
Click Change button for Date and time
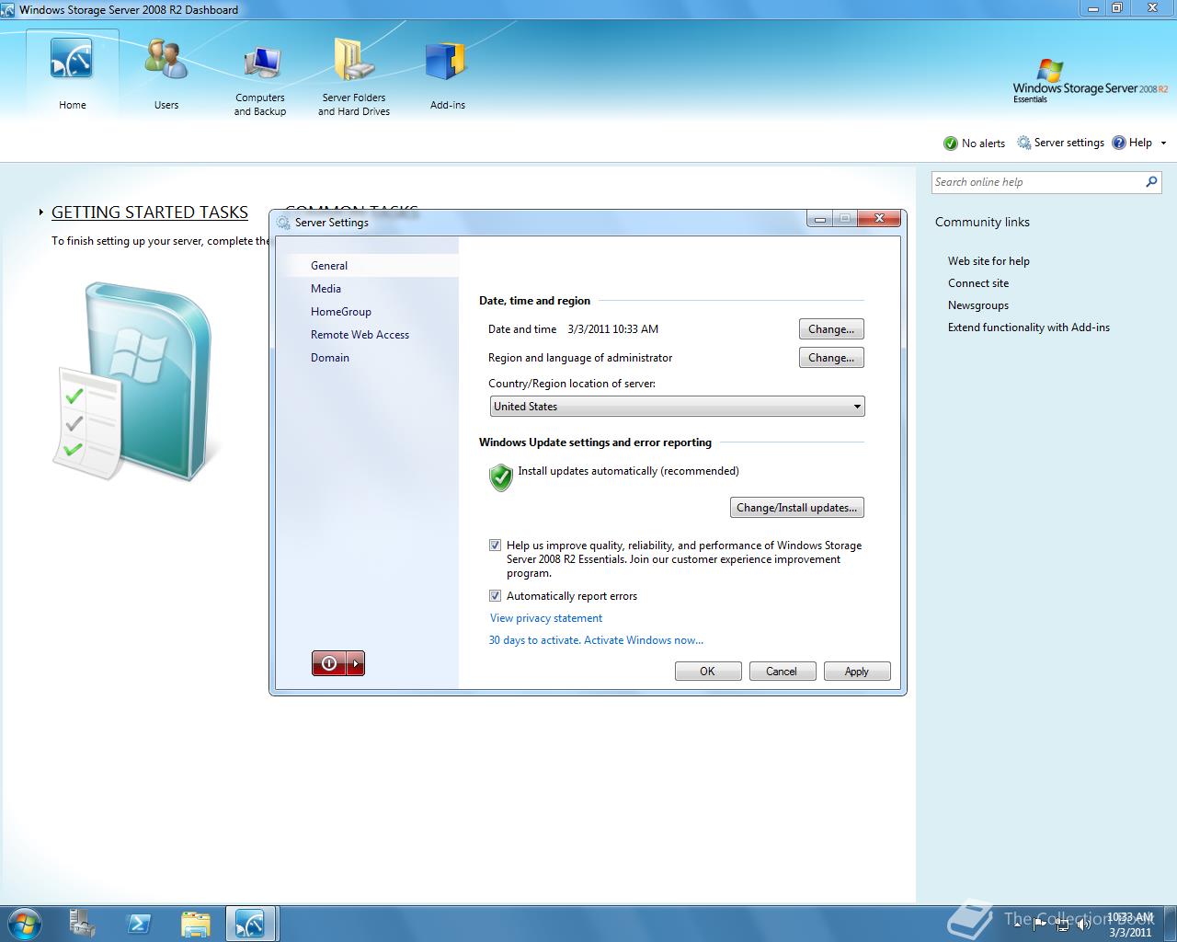(x=831, y=329)
